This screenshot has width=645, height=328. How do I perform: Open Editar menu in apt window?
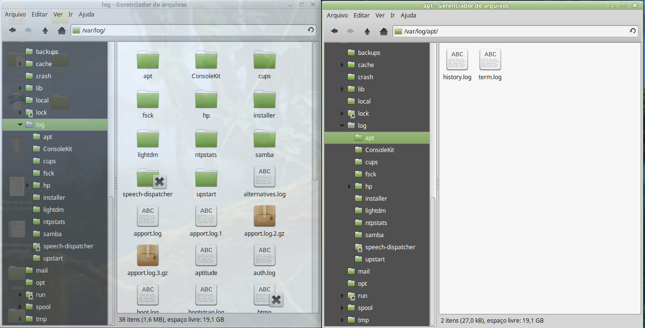tap(361, 16)
